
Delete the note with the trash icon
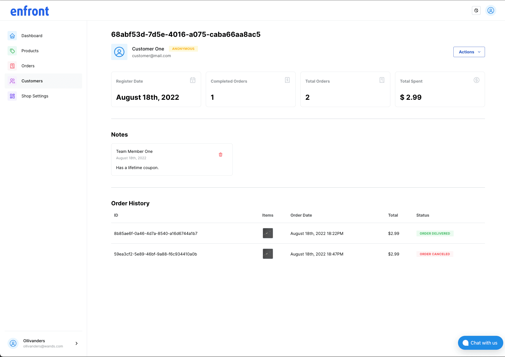221,155
